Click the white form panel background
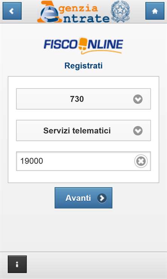 pos(83,178)
